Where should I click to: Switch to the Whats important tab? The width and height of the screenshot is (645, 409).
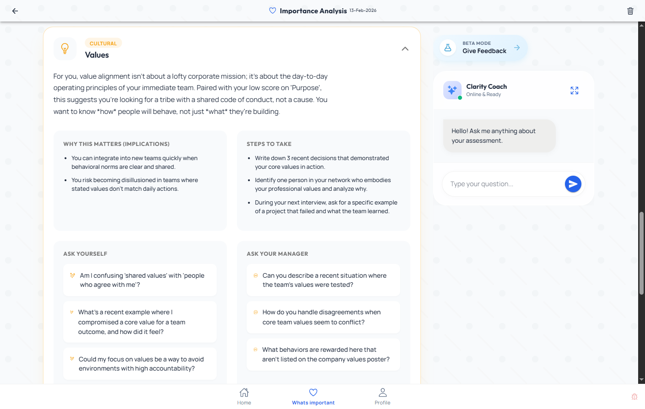coord(313,396)
